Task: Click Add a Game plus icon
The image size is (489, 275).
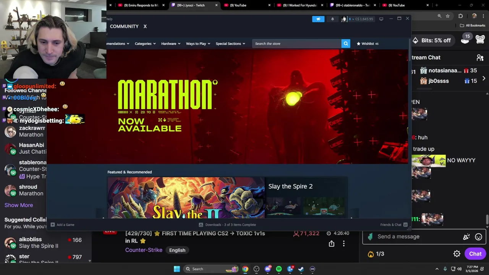Action: [x=53, y=225]
